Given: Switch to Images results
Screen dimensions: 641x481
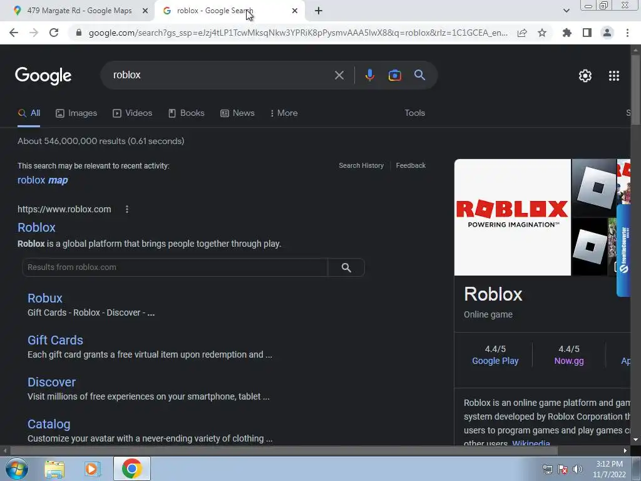Looking at the screenshot, I should point(76,113).
